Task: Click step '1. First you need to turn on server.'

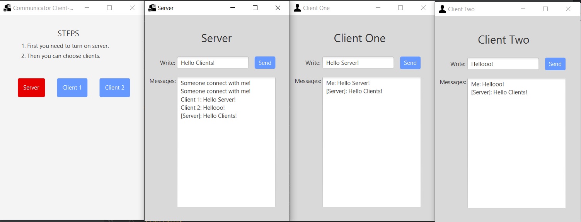Action: pos(65,46)
